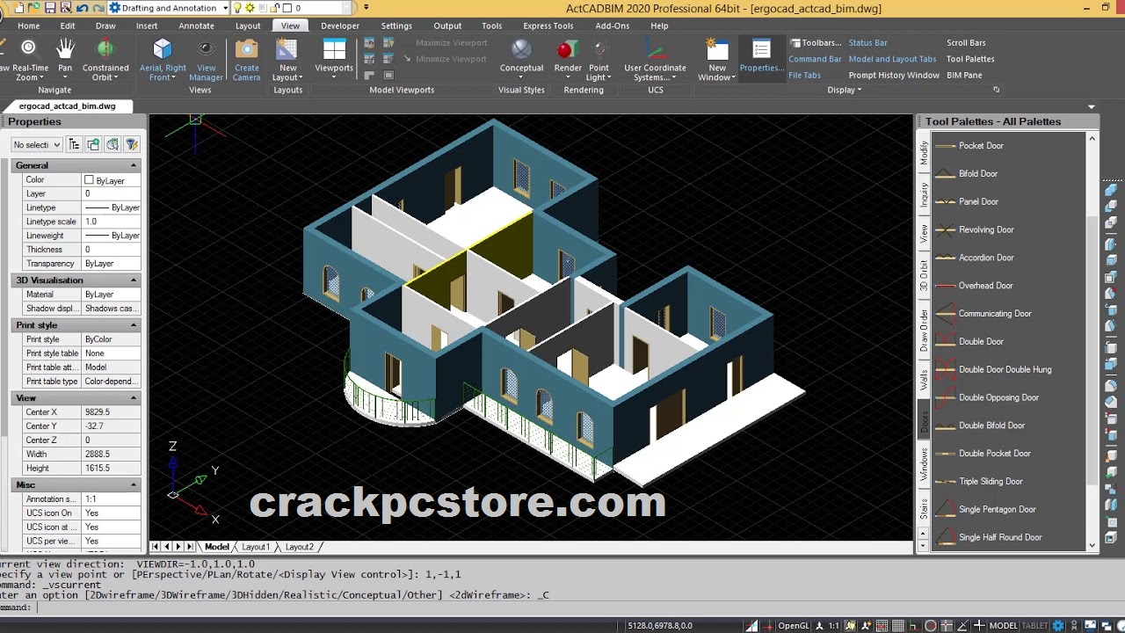Apply the Conceptual visual style

click(521, 60)
